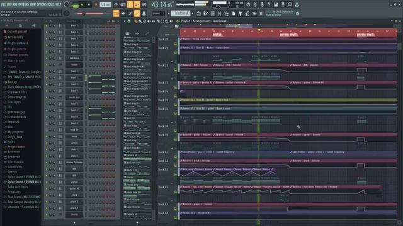This screenshot has width=403, height=226.
Task: Click the render export icon
Action: pyautogui.click(x=283, y=4)
